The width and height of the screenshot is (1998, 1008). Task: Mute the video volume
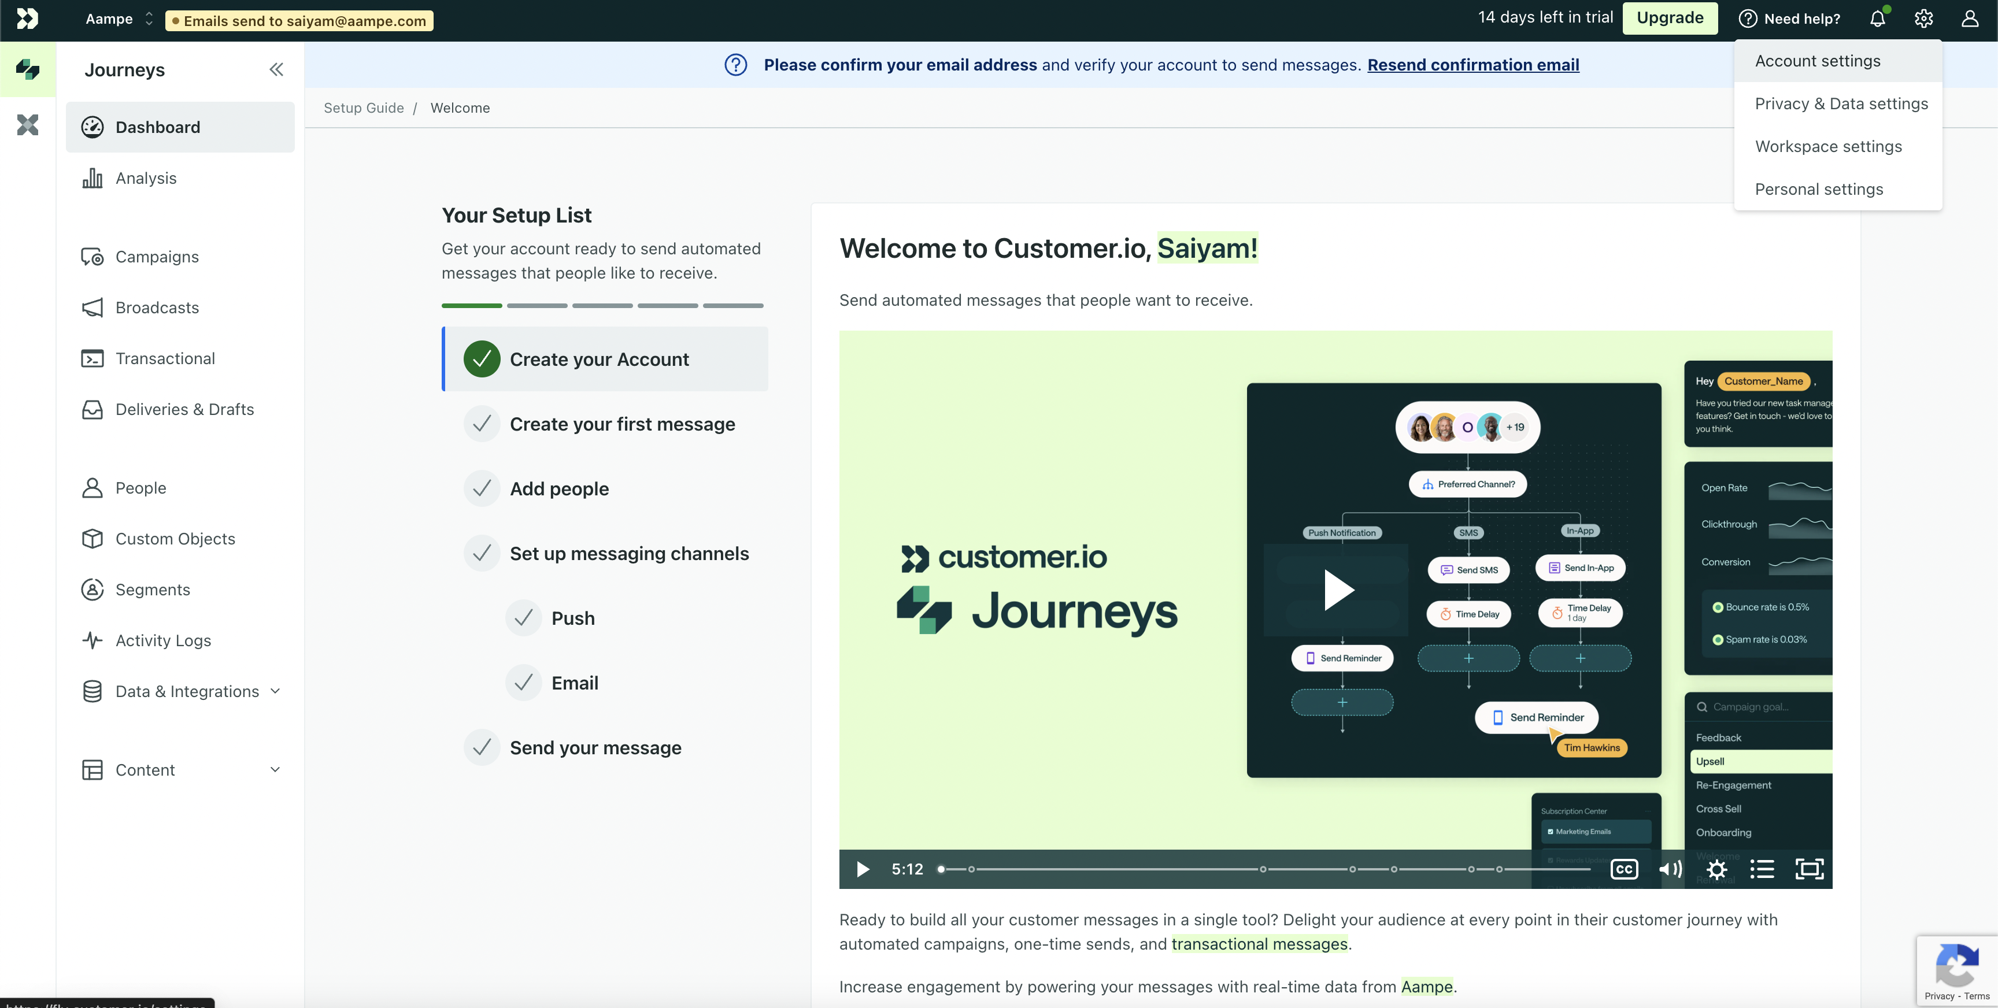pos(1670,869)
